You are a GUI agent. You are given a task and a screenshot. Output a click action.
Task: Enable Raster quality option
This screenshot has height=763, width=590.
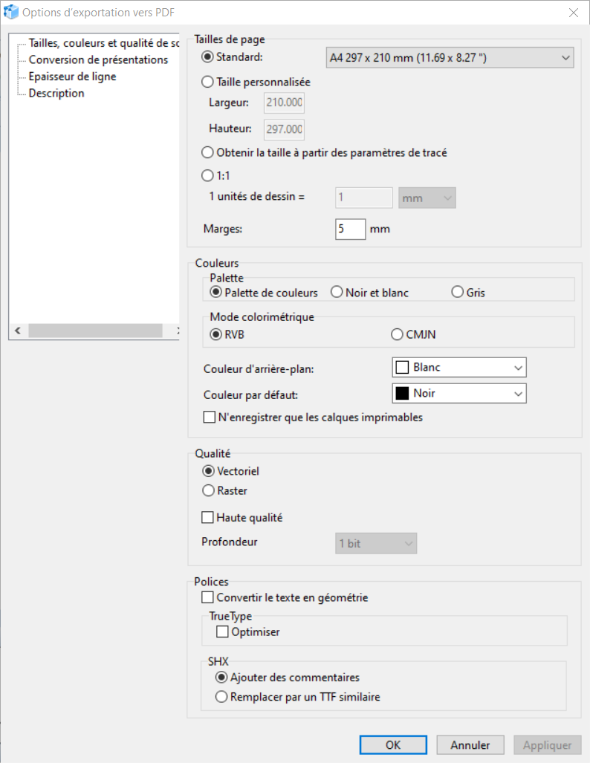point(207,490)
